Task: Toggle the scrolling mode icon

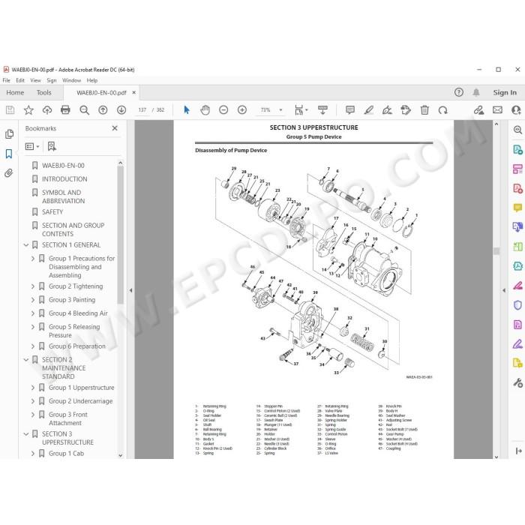Action: (322, 109)
